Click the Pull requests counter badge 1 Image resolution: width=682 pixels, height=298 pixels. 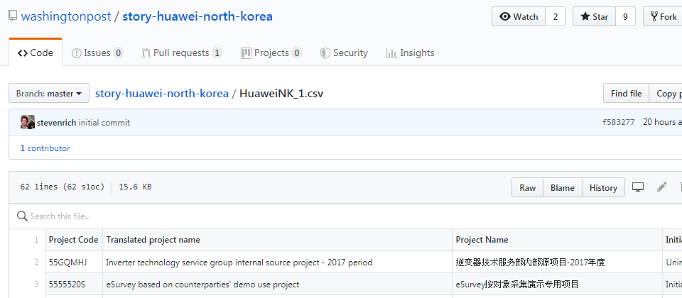[x=217, y=53]
